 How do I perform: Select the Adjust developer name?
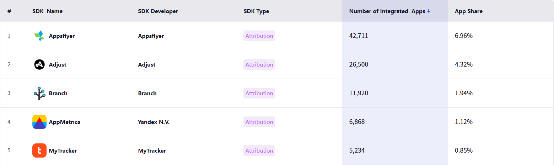pos(147,64)
